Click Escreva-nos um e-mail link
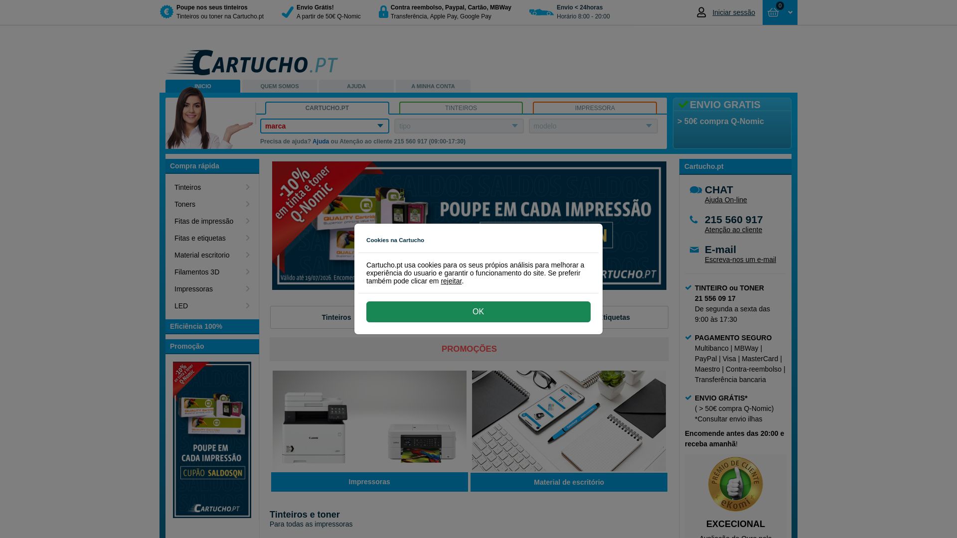The image size is (957, 538). (x=740, y=260)
